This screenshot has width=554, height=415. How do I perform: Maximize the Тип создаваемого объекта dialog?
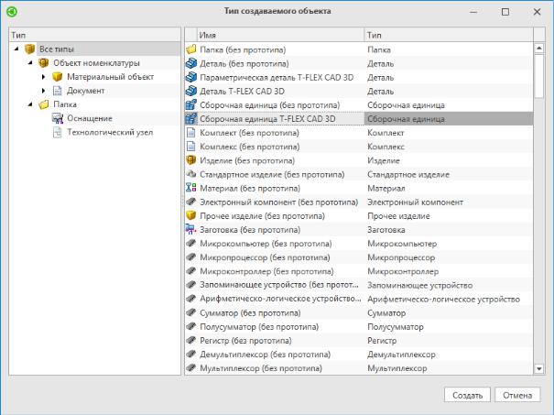(x=505, y=12)
